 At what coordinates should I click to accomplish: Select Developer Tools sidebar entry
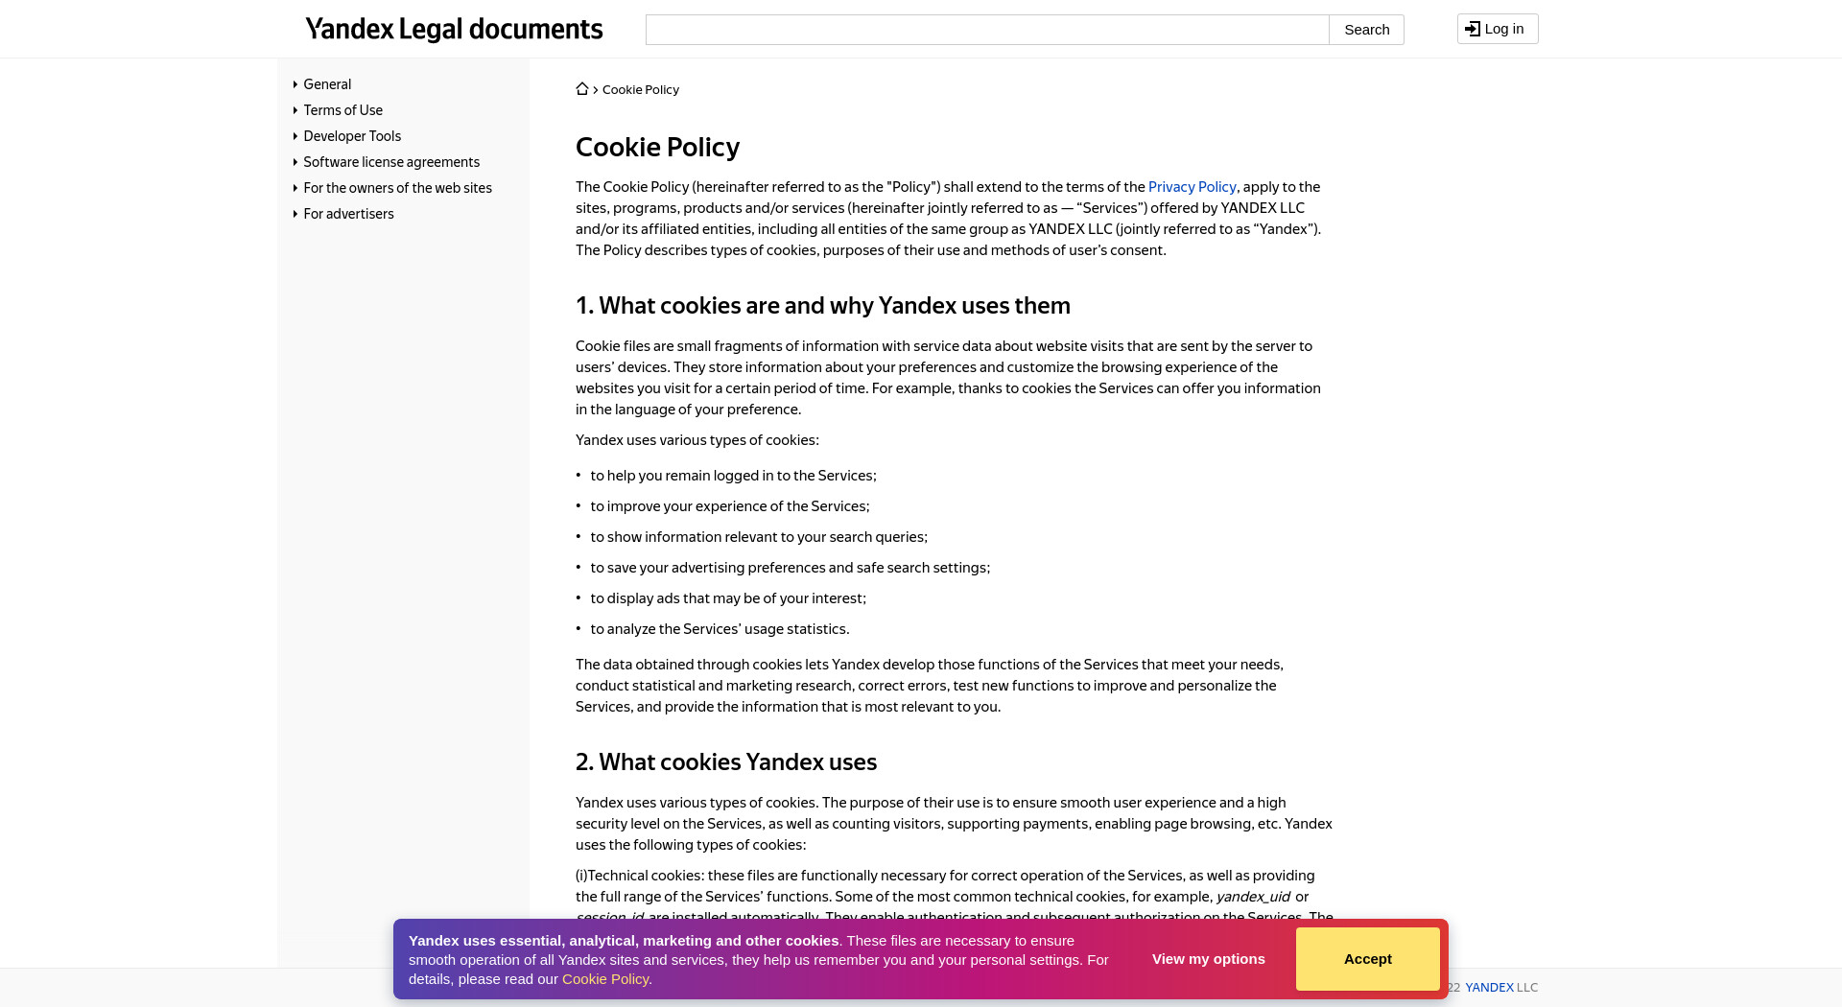pyautogui.click(x=352, y=136)
